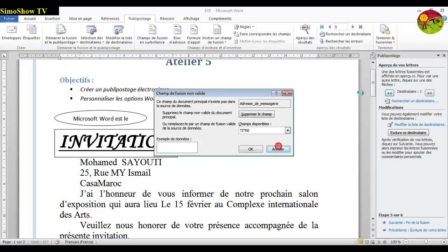
Task: Click zoom out minus button
Action: [405, 242]
